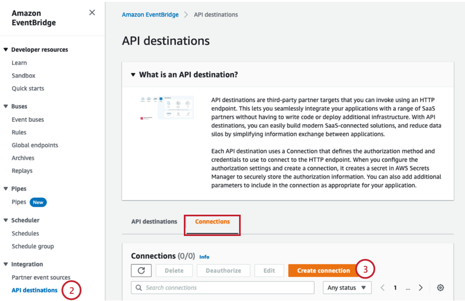The image size is (465, 301).
Task: Go to previous page of connections
Action: 382,287
